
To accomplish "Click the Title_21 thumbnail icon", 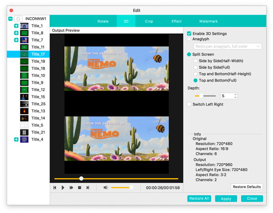I will (24, 132).
